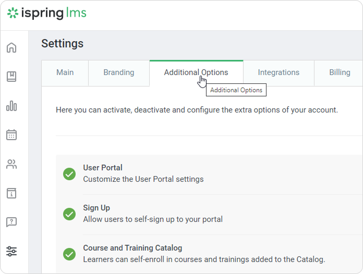Switch to the Billing tab
This screenshot has width=363, height=274.
pyautogui.click(x=340, y=72)
